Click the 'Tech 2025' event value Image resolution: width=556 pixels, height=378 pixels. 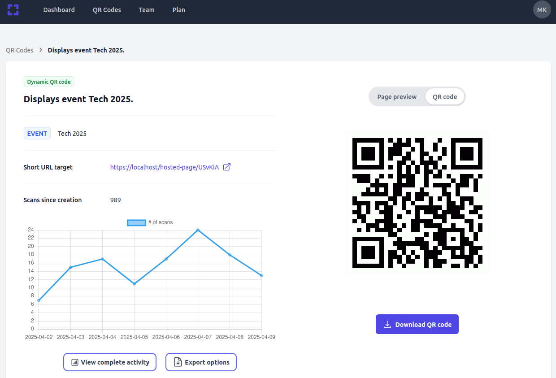(x=72, y=134)
